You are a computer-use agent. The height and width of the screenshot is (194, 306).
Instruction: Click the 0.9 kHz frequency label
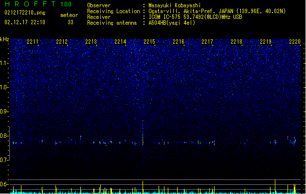point(4,112)
